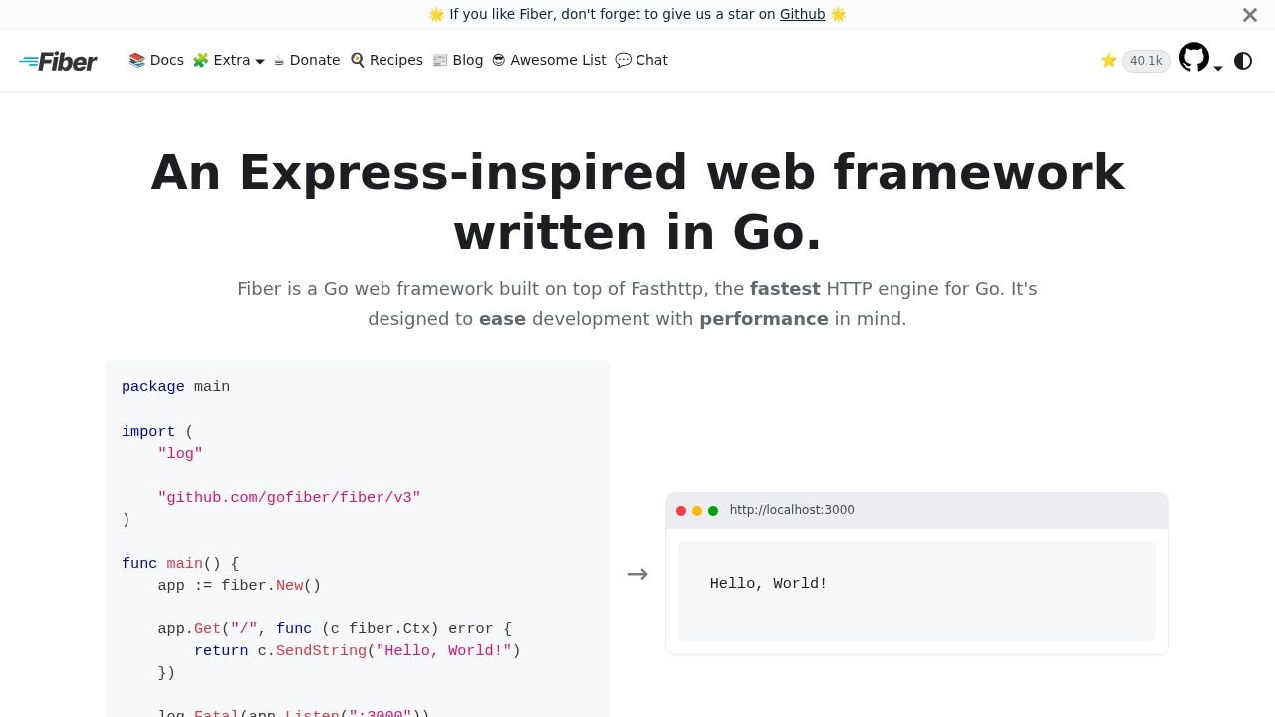Click the "app := fiber.New()" code line

[239, 585]
